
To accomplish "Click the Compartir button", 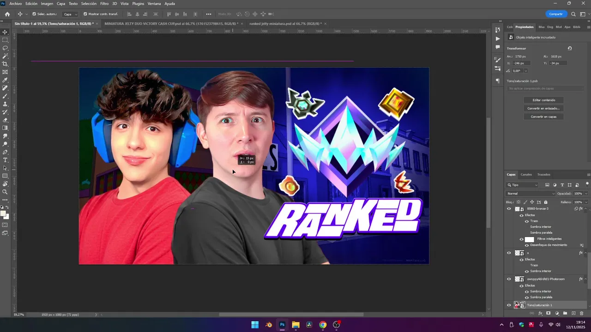I will coord(556,14).
